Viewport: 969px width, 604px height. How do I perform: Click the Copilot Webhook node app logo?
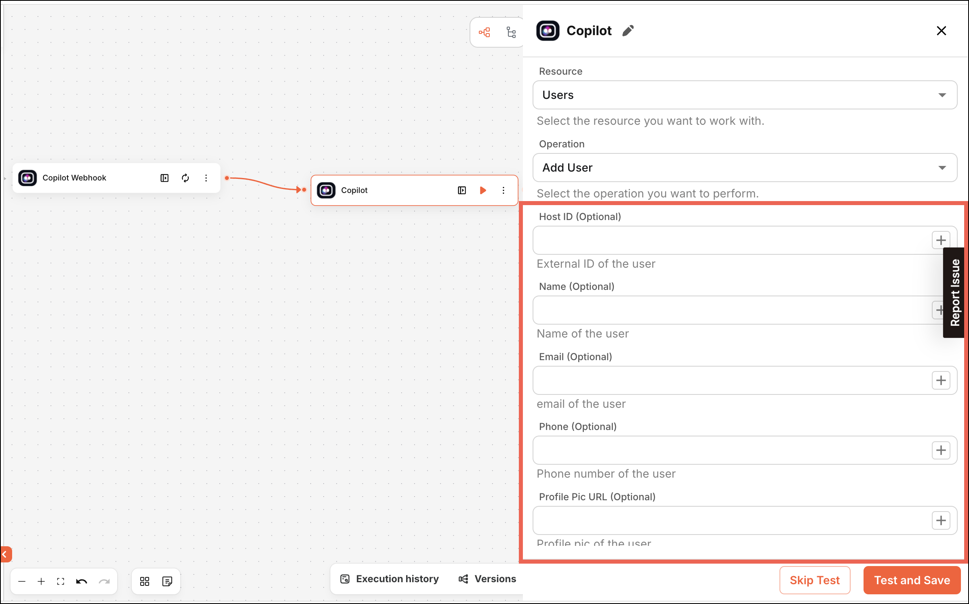click(27, 178)
